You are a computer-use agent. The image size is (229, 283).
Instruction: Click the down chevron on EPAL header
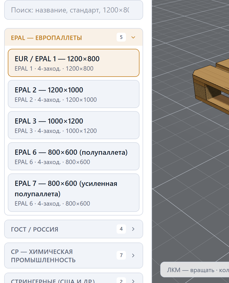[133, 37]
